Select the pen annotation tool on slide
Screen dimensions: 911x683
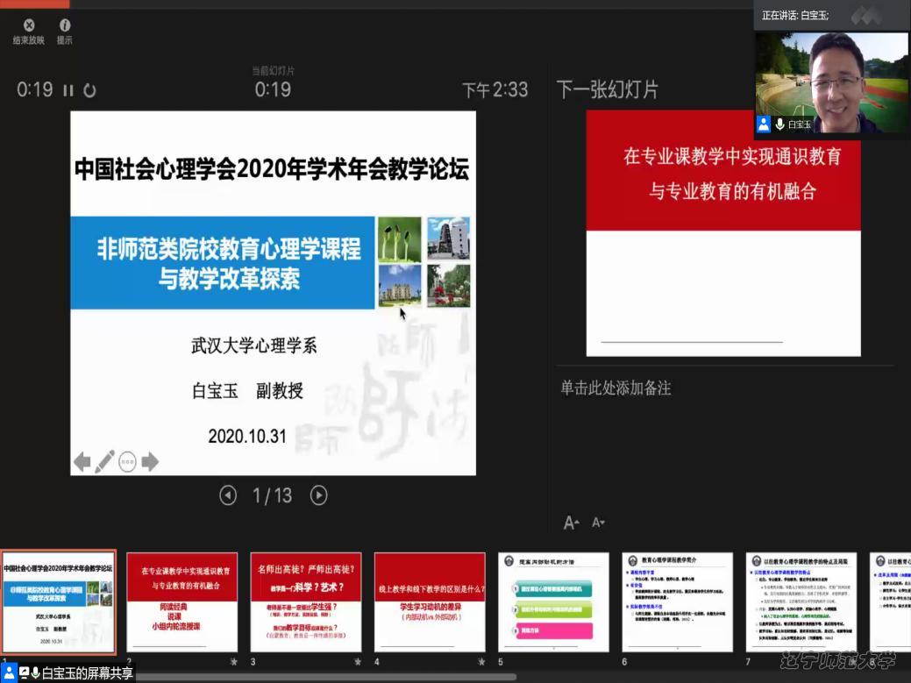click(x=104, y=461)
